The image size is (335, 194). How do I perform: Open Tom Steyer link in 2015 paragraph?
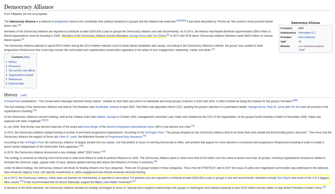pos(284,178)
